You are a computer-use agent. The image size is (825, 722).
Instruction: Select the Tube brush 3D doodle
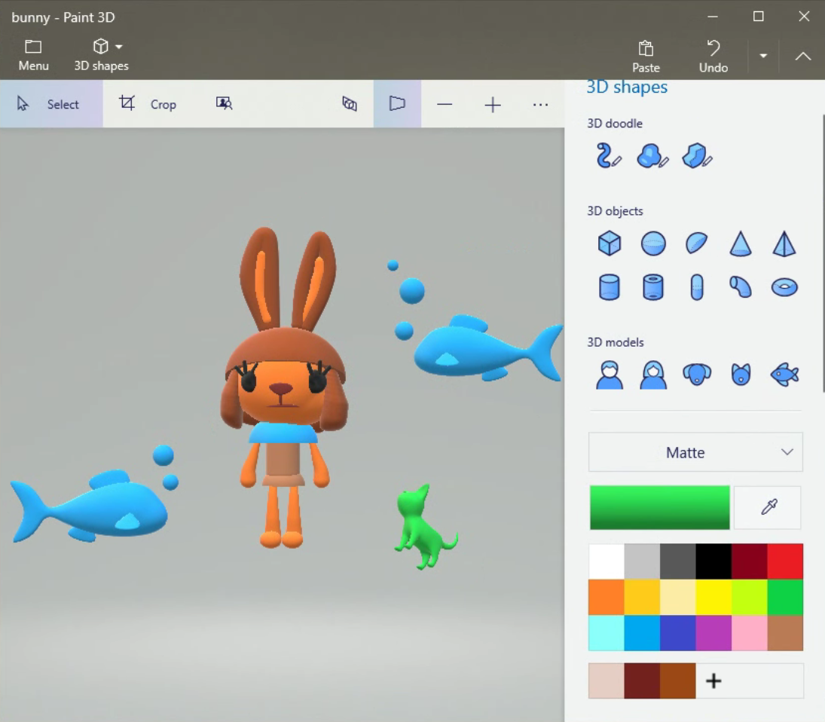pyautogui.click(x=608, y=156)
